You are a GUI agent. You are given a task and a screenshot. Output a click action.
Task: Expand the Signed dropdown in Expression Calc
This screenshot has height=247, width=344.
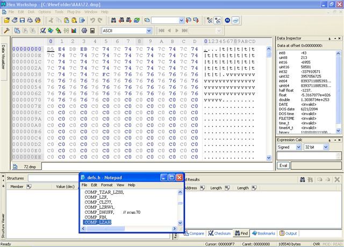tap(299, 147)
